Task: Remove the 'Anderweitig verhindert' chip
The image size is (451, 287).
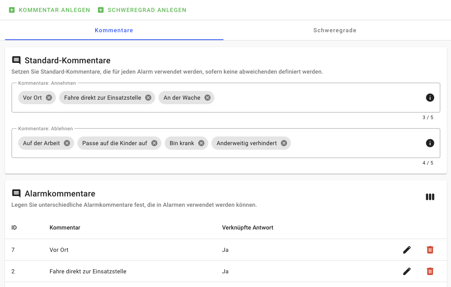Action: (284, 143)
